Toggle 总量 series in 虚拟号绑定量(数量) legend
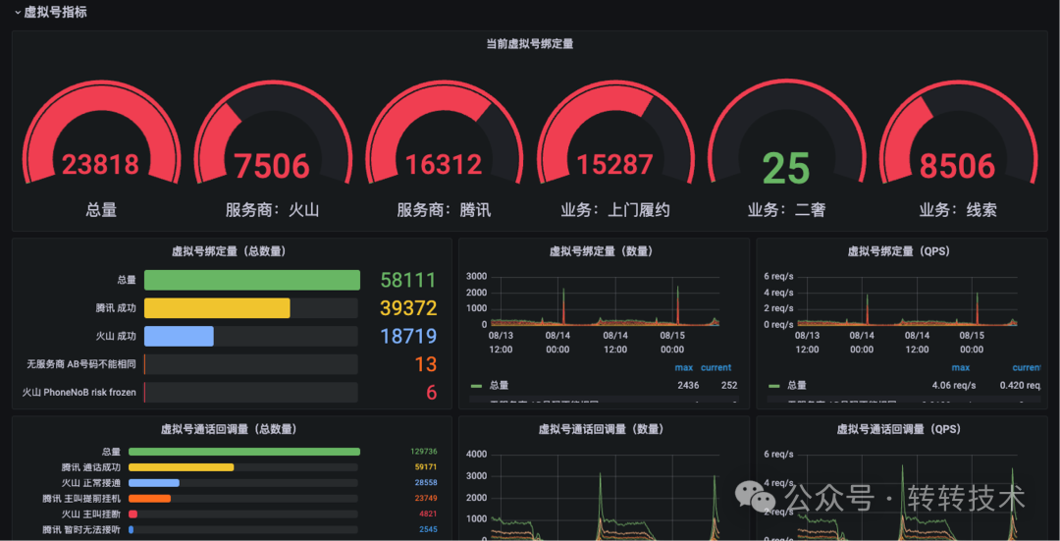Image resolution: width=1060 pixels, height=541 pixels. (x=499, y=385)
